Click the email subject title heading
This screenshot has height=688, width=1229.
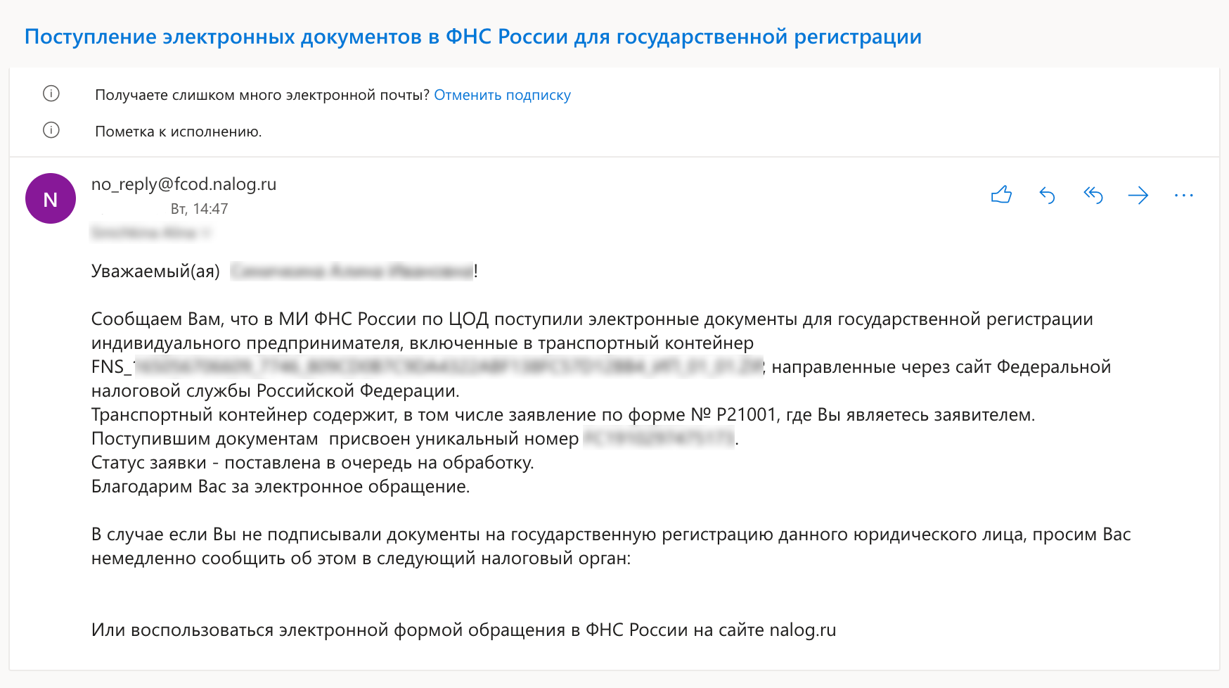pos(472,37)
